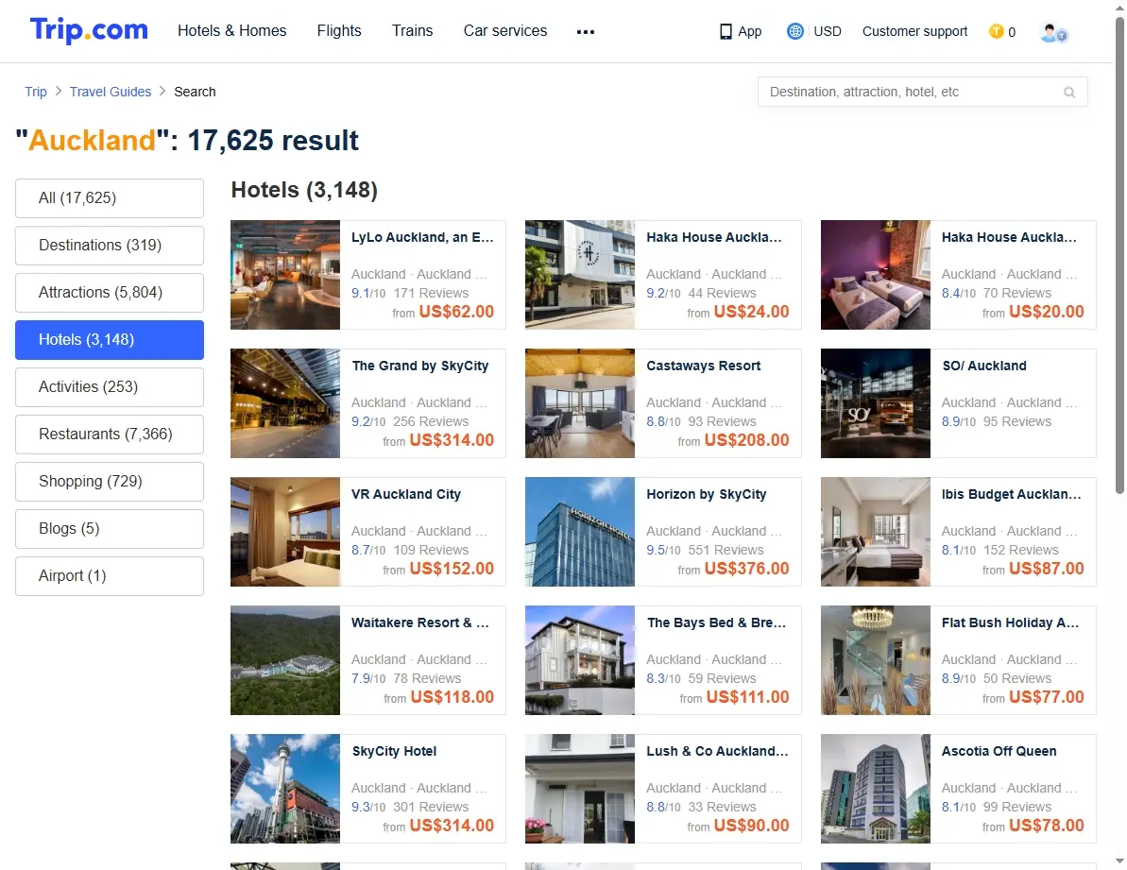
Task: Open Haka House US$24.00 hotel photo
Action: (580, 275)
